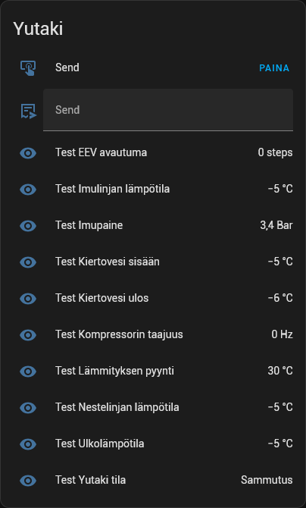Image resolution: width=306 pixels, height=508 pixels.
Task: Focus the Send text input field
Action: pyautogui.click(x=168, y=110)
